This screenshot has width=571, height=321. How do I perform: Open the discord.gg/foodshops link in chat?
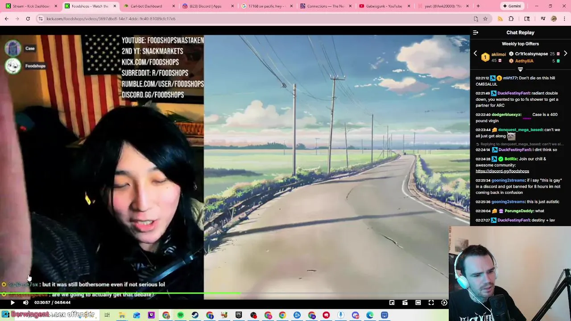pos(502,171)
